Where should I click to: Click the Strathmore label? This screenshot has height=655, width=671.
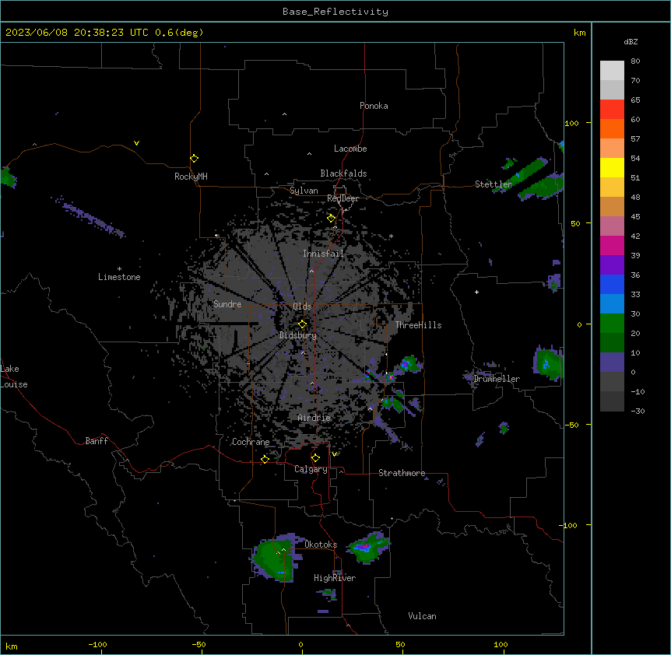point(402,473)
